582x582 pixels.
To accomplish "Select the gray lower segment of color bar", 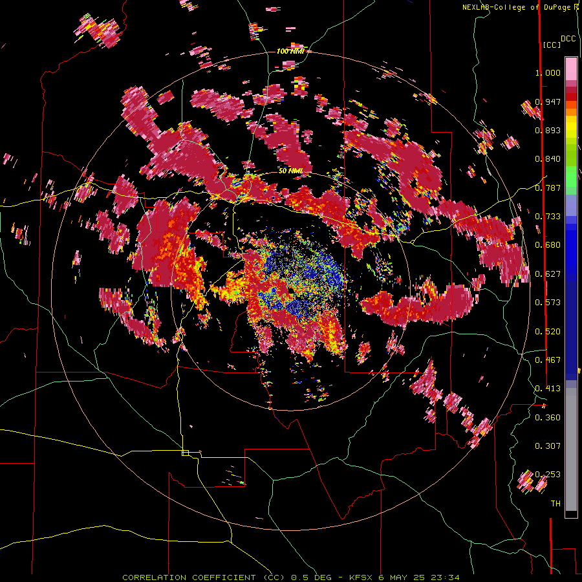I will click(571, 449).
